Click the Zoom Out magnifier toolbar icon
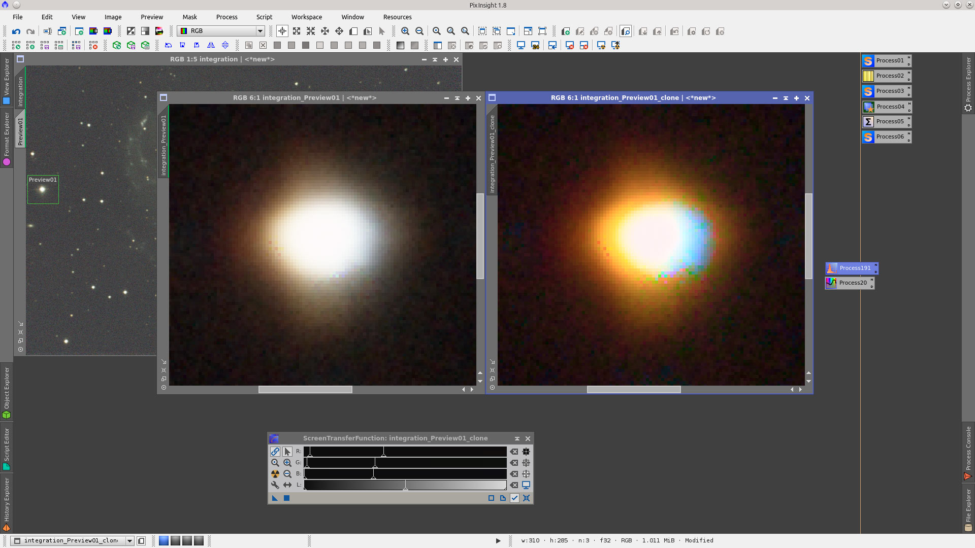Viewport: 975px width, 548px height. coord(419,31)
